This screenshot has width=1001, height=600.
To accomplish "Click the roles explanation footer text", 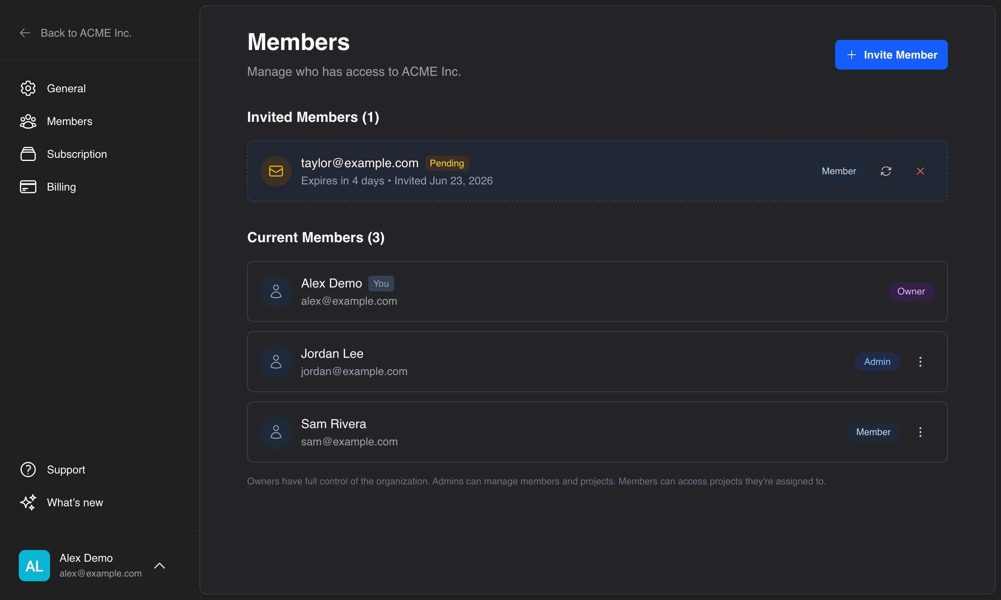I will (x=536, y=481).
